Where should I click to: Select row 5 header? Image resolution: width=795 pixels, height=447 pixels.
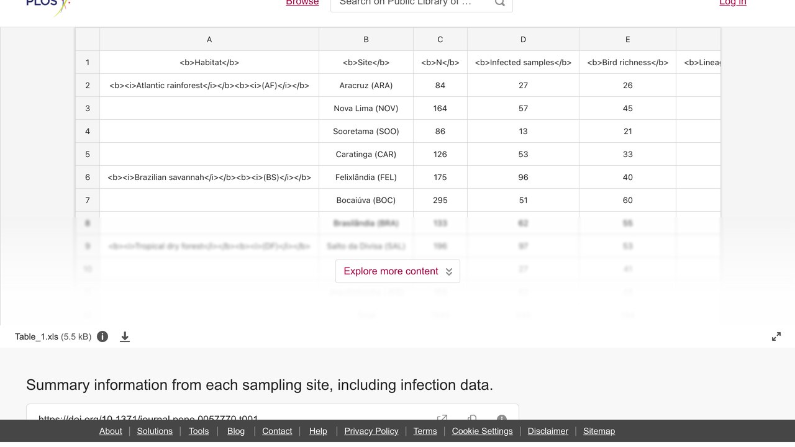click(x=88, y=155)
